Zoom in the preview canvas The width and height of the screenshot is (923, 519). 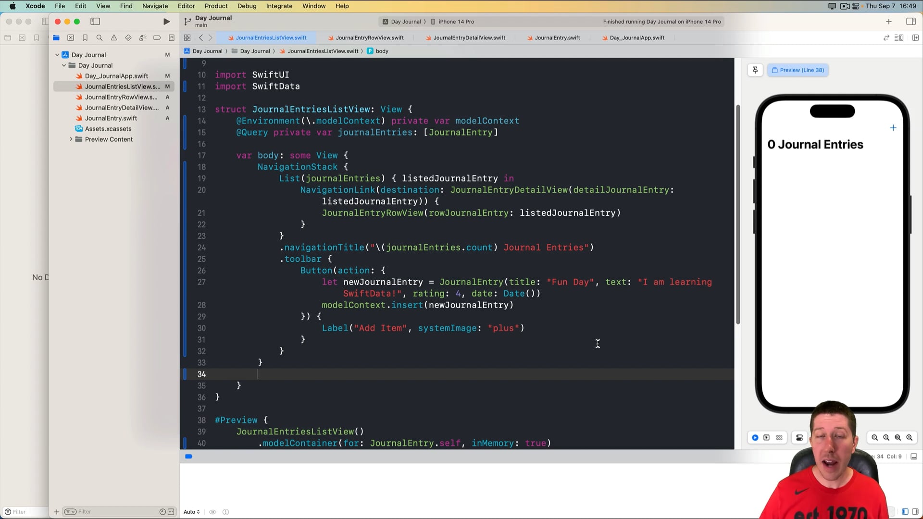click(x=910, y=438)
